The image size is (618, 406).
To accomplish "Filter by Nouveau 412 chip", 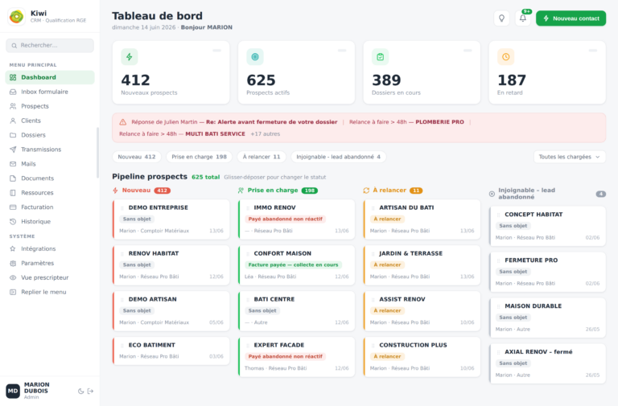I will point(137,157).
